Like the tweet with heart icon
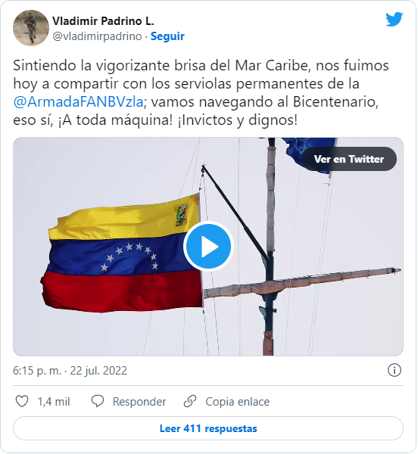 pos(22,401)
